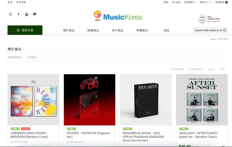Switch to the 外國音樂 tab

[x=31, y=57]
